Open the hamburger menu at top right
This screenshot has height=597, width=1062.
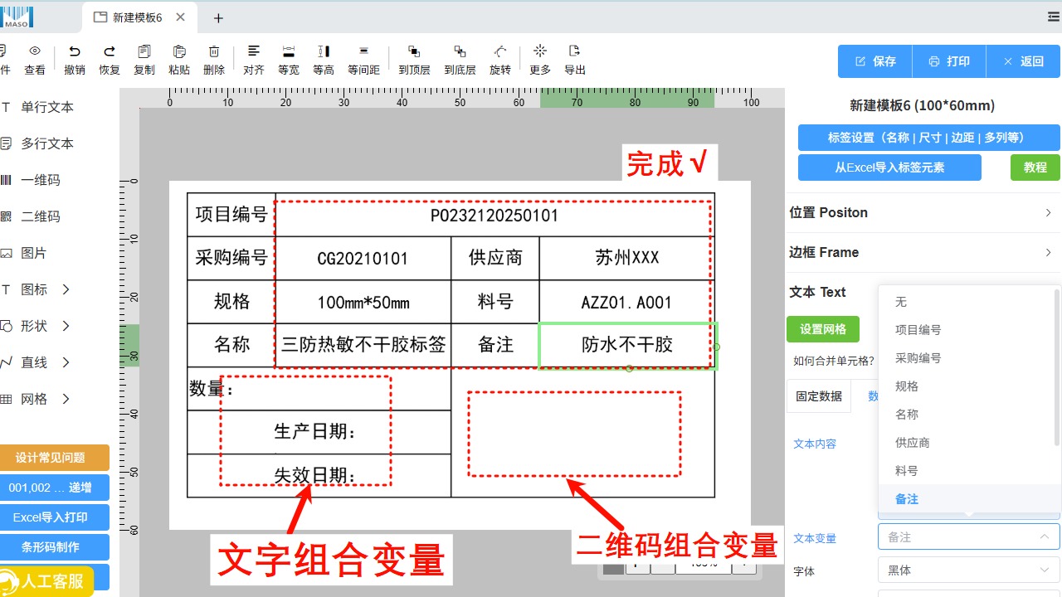[1054, 17]
